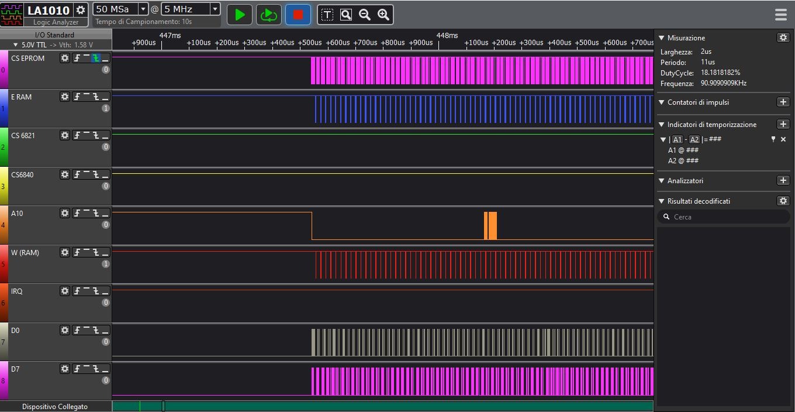Expand the 5.0V TTL threshold selector
This screenshot has width=795, height=412.
pyautogui.click(x=16, y=45)
